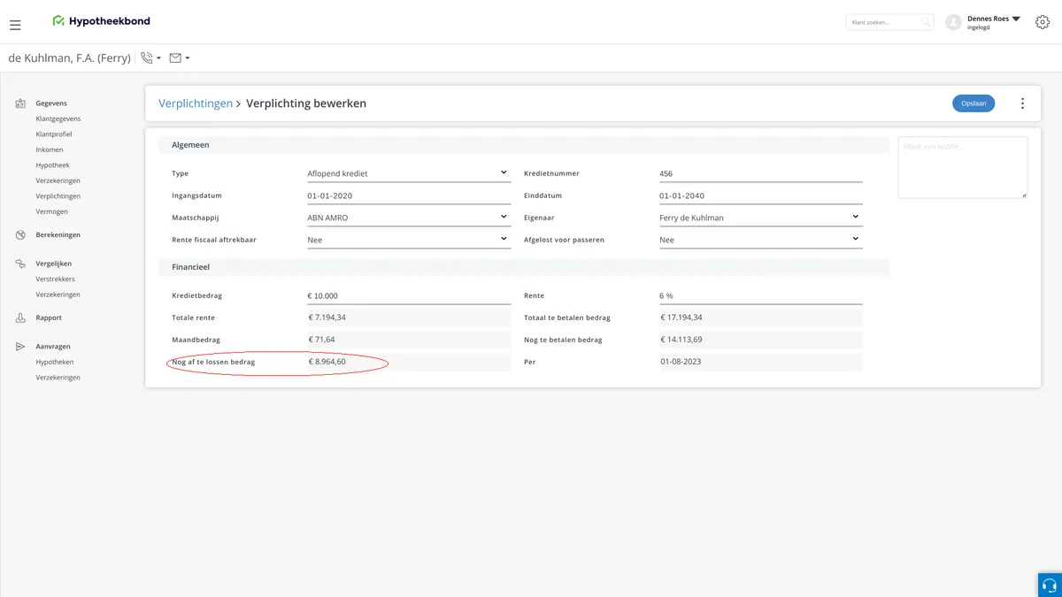Click the Rente percentage field
Image resolution: width=1062 pixels, height=597 pixels.
pos(759,295)
